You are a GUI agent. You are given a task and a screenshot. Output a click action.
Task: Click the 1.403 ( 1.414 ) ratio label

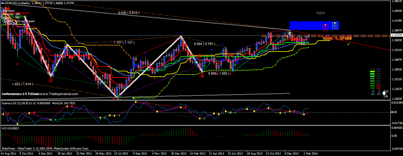[x=22, y=84]
